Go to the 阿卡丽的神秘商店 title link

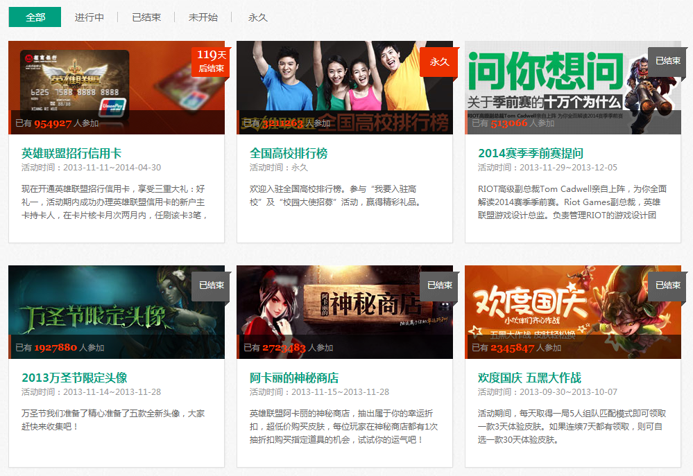[x=294, y=378]
